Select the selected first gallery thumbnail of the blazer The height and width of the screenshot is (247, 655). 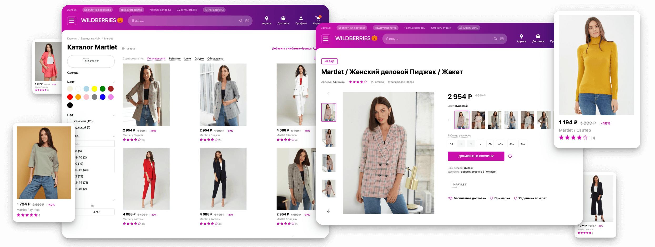pyautogui.click(x=329, y=112)
